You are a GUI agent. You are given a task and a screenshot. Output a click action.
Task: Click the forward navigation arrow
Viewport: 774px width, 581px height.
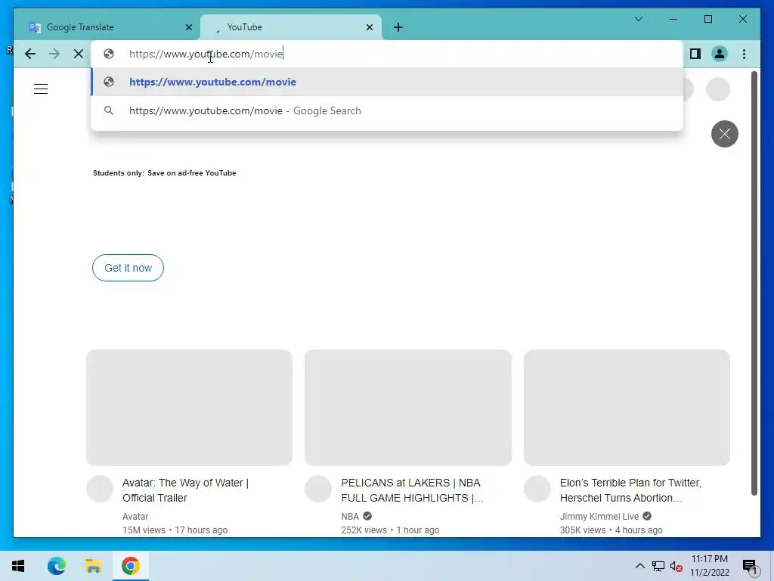pyautogui.click(x=54, y=54)
